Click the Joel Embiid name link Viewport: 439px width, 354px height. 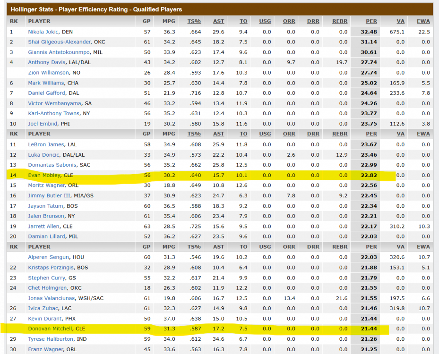pyautogui.click(x=43, y=124)
